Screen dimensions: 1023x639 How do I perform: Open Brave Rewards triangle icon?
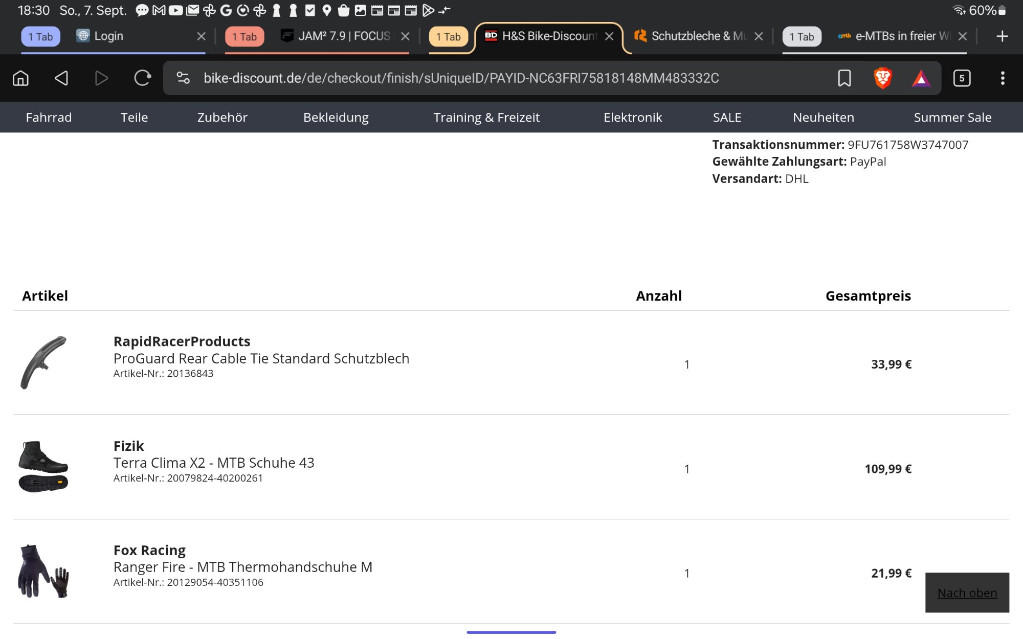pyautogui.click(x=921, y=78)
